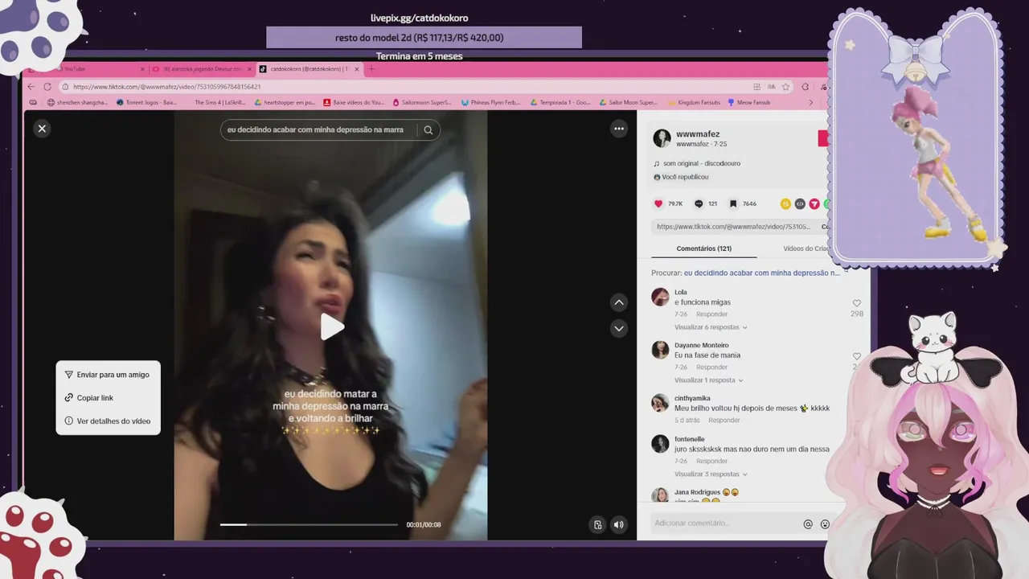This screenshot has width=1029, height=579.
Task: Reply to Lola's comment
Action: [x=711, y=314]
